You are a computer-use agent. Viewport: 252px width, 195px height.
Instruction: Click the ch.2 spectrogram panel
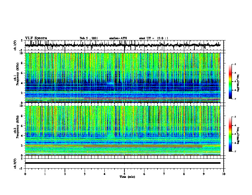[122, 131]
